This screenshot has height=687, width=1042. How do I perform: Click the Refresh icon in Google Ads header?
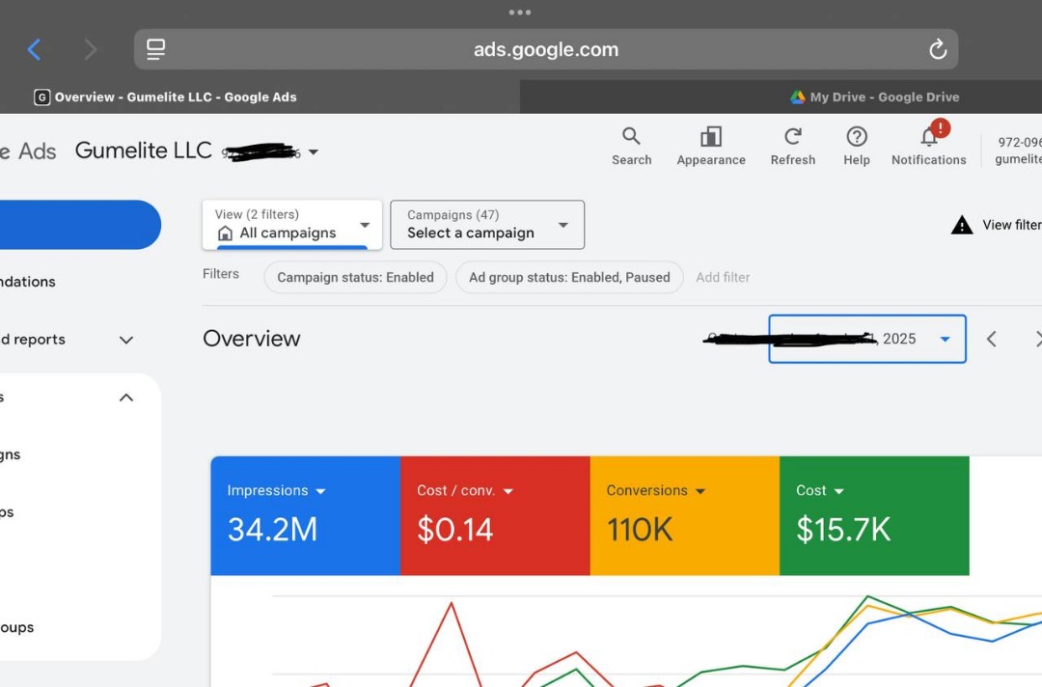(x=793, y=147)
